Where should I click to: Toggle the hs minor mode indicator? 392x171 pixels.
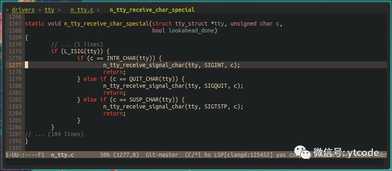(208, 155)
